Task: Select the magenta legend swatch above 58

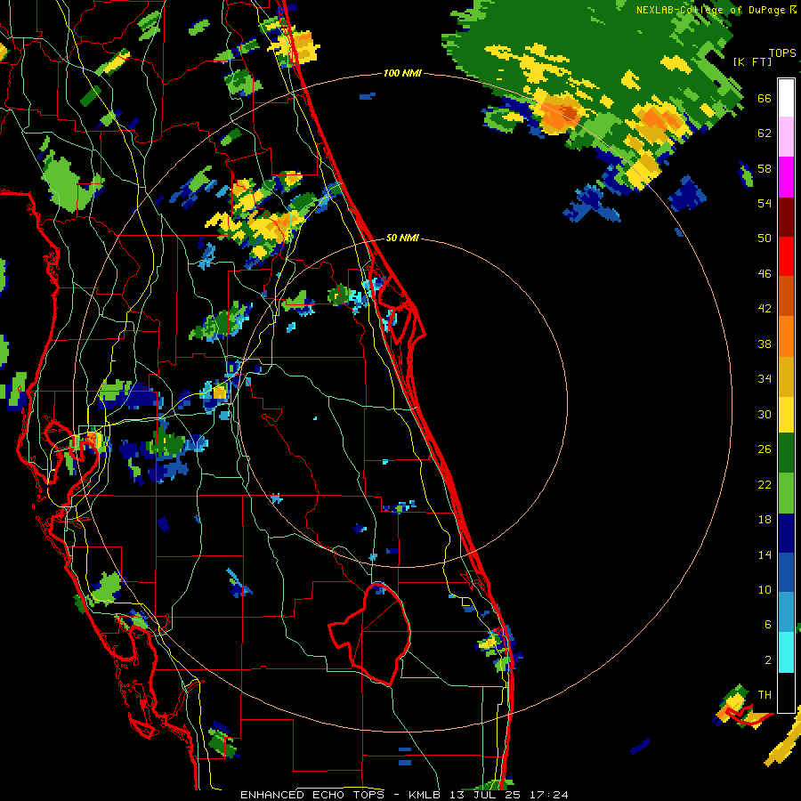Action: tap(786, 177)
